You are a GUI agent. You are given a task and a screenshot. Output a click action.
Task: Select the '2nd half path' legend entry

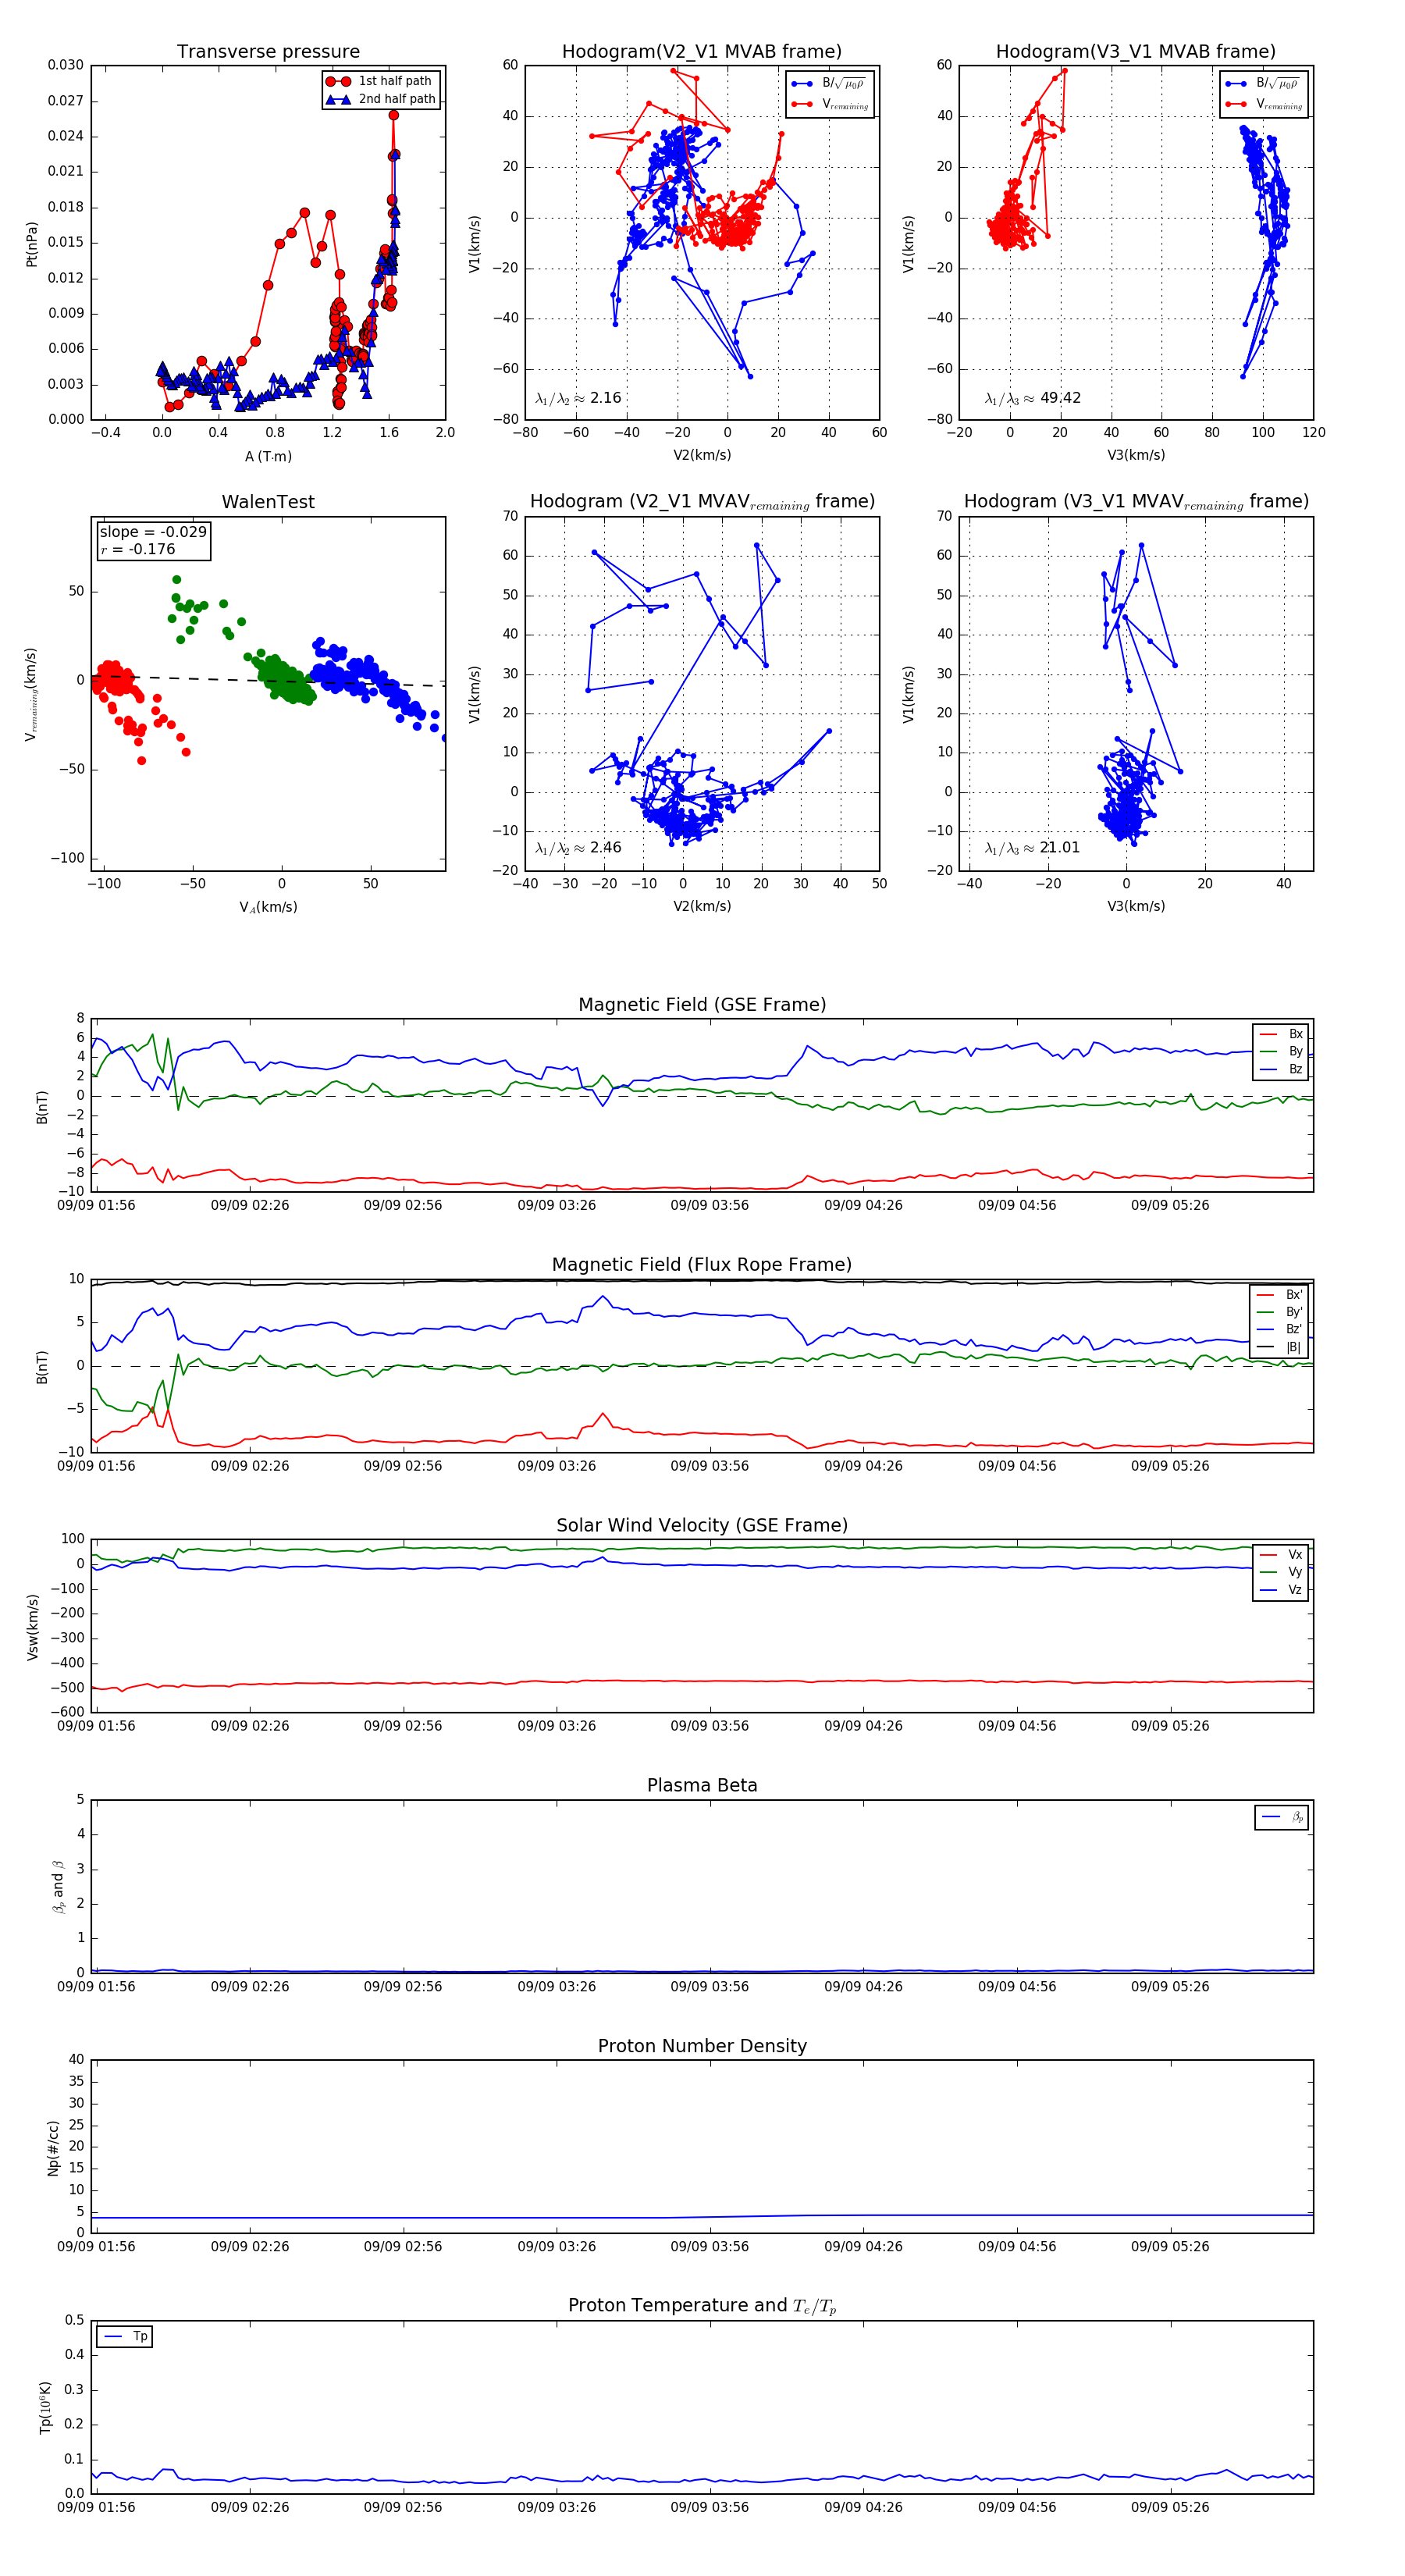click(x=380, y=99)
